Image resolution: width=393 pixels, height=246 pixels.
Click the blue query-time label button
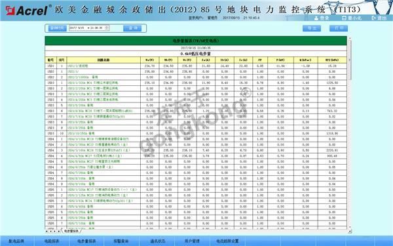pos(58,28)
